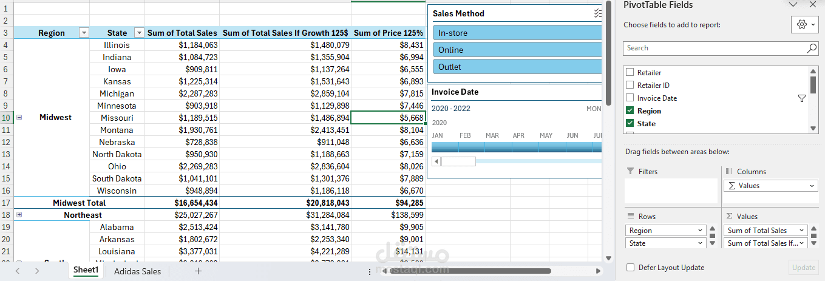Click left scroll arrow in Invoice Date timeline
825x281 pixels.
click(436, 161)
